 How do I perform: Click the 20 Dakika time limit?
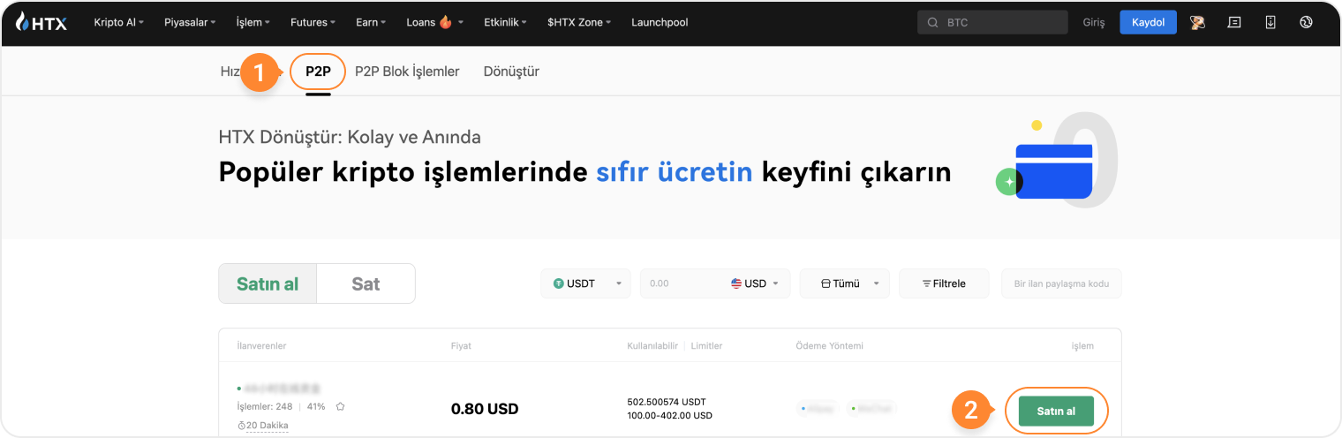point(268,426)
